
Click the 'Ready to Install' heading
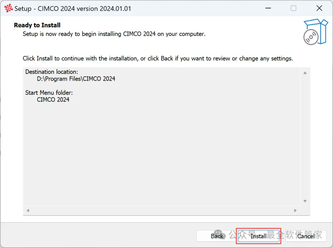(37, 25)
